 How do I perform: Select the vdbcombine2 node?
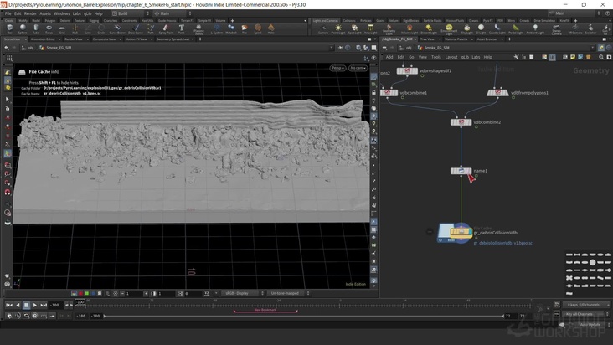pyautogui.click(x=462, y=122)
